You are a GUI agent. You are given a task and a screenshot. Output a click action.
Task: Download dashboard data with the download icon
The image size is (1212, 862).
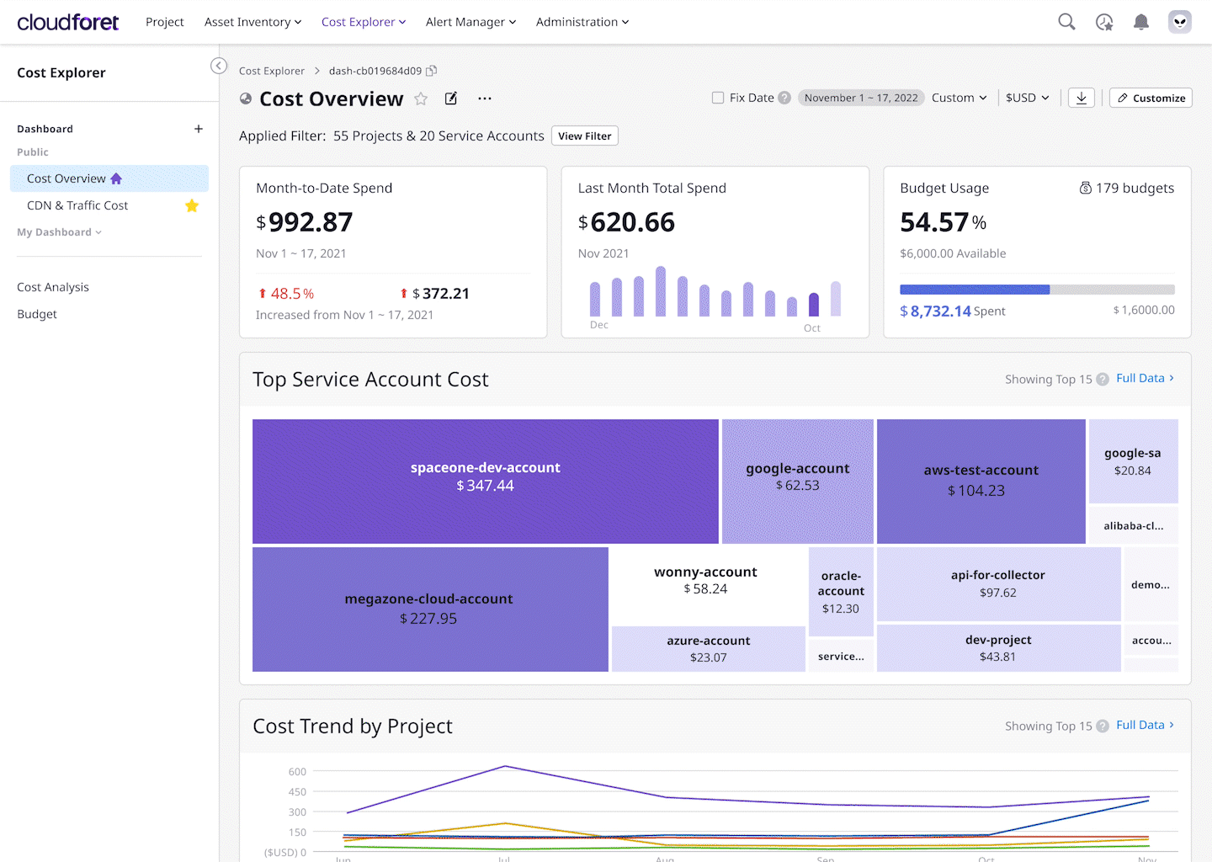click(1082, 98)
